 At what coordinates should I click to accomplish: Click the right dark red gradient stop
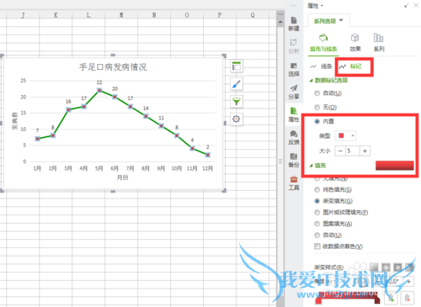(377, 301)
